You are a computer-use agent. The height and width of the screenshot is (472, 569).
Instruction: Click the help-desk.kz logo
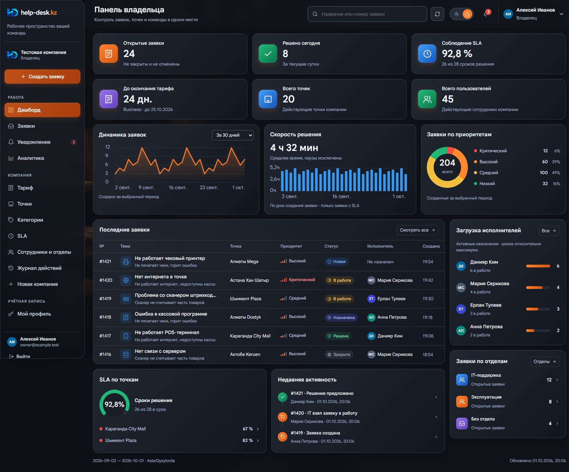32,13
